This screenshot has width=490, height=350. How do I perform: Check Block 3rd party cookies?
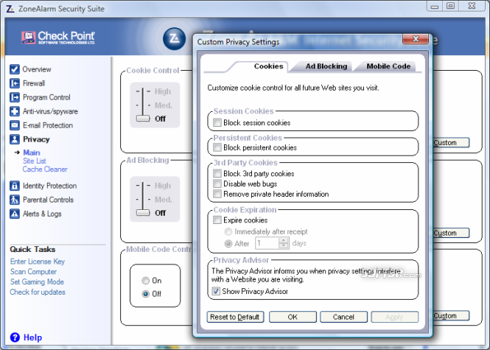pyautogui.click(x=217, y=173)
